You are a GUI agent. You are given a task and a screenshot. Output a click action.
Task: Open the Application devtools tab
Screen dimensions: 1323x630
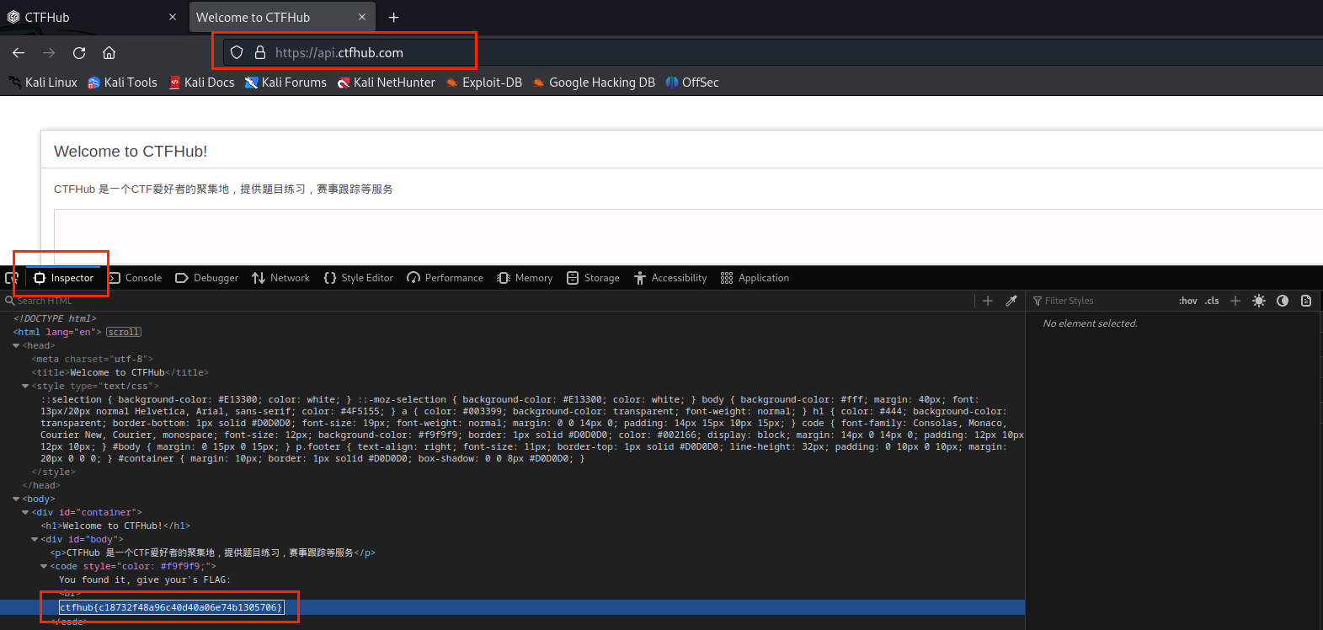click(x=755, y=278)
